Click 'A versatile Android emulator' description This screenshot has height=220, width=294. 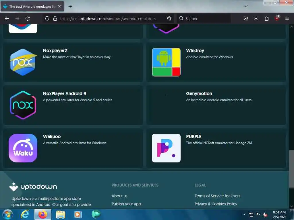click(x=75, y=143)
